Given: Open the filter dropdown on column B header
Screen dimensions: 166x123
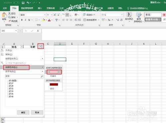Looking at the screenshot, I should [x=41, y=47].
